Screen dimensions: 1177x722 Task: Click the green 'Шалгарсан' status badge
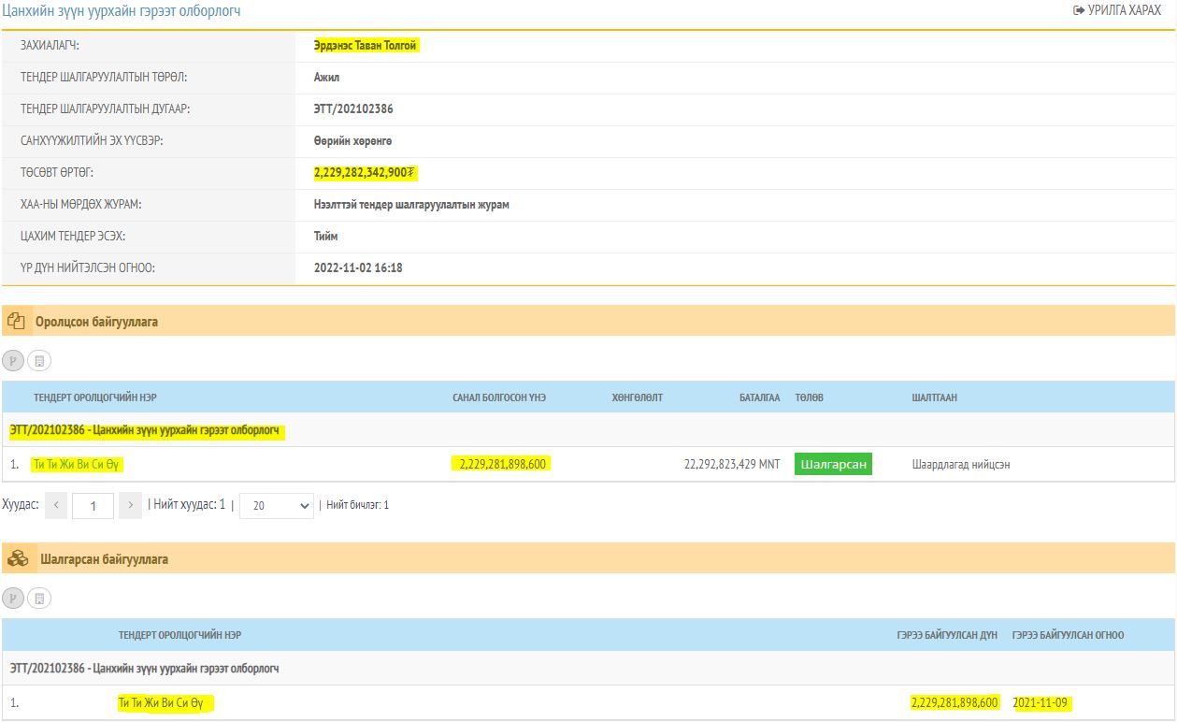point(833,465)
